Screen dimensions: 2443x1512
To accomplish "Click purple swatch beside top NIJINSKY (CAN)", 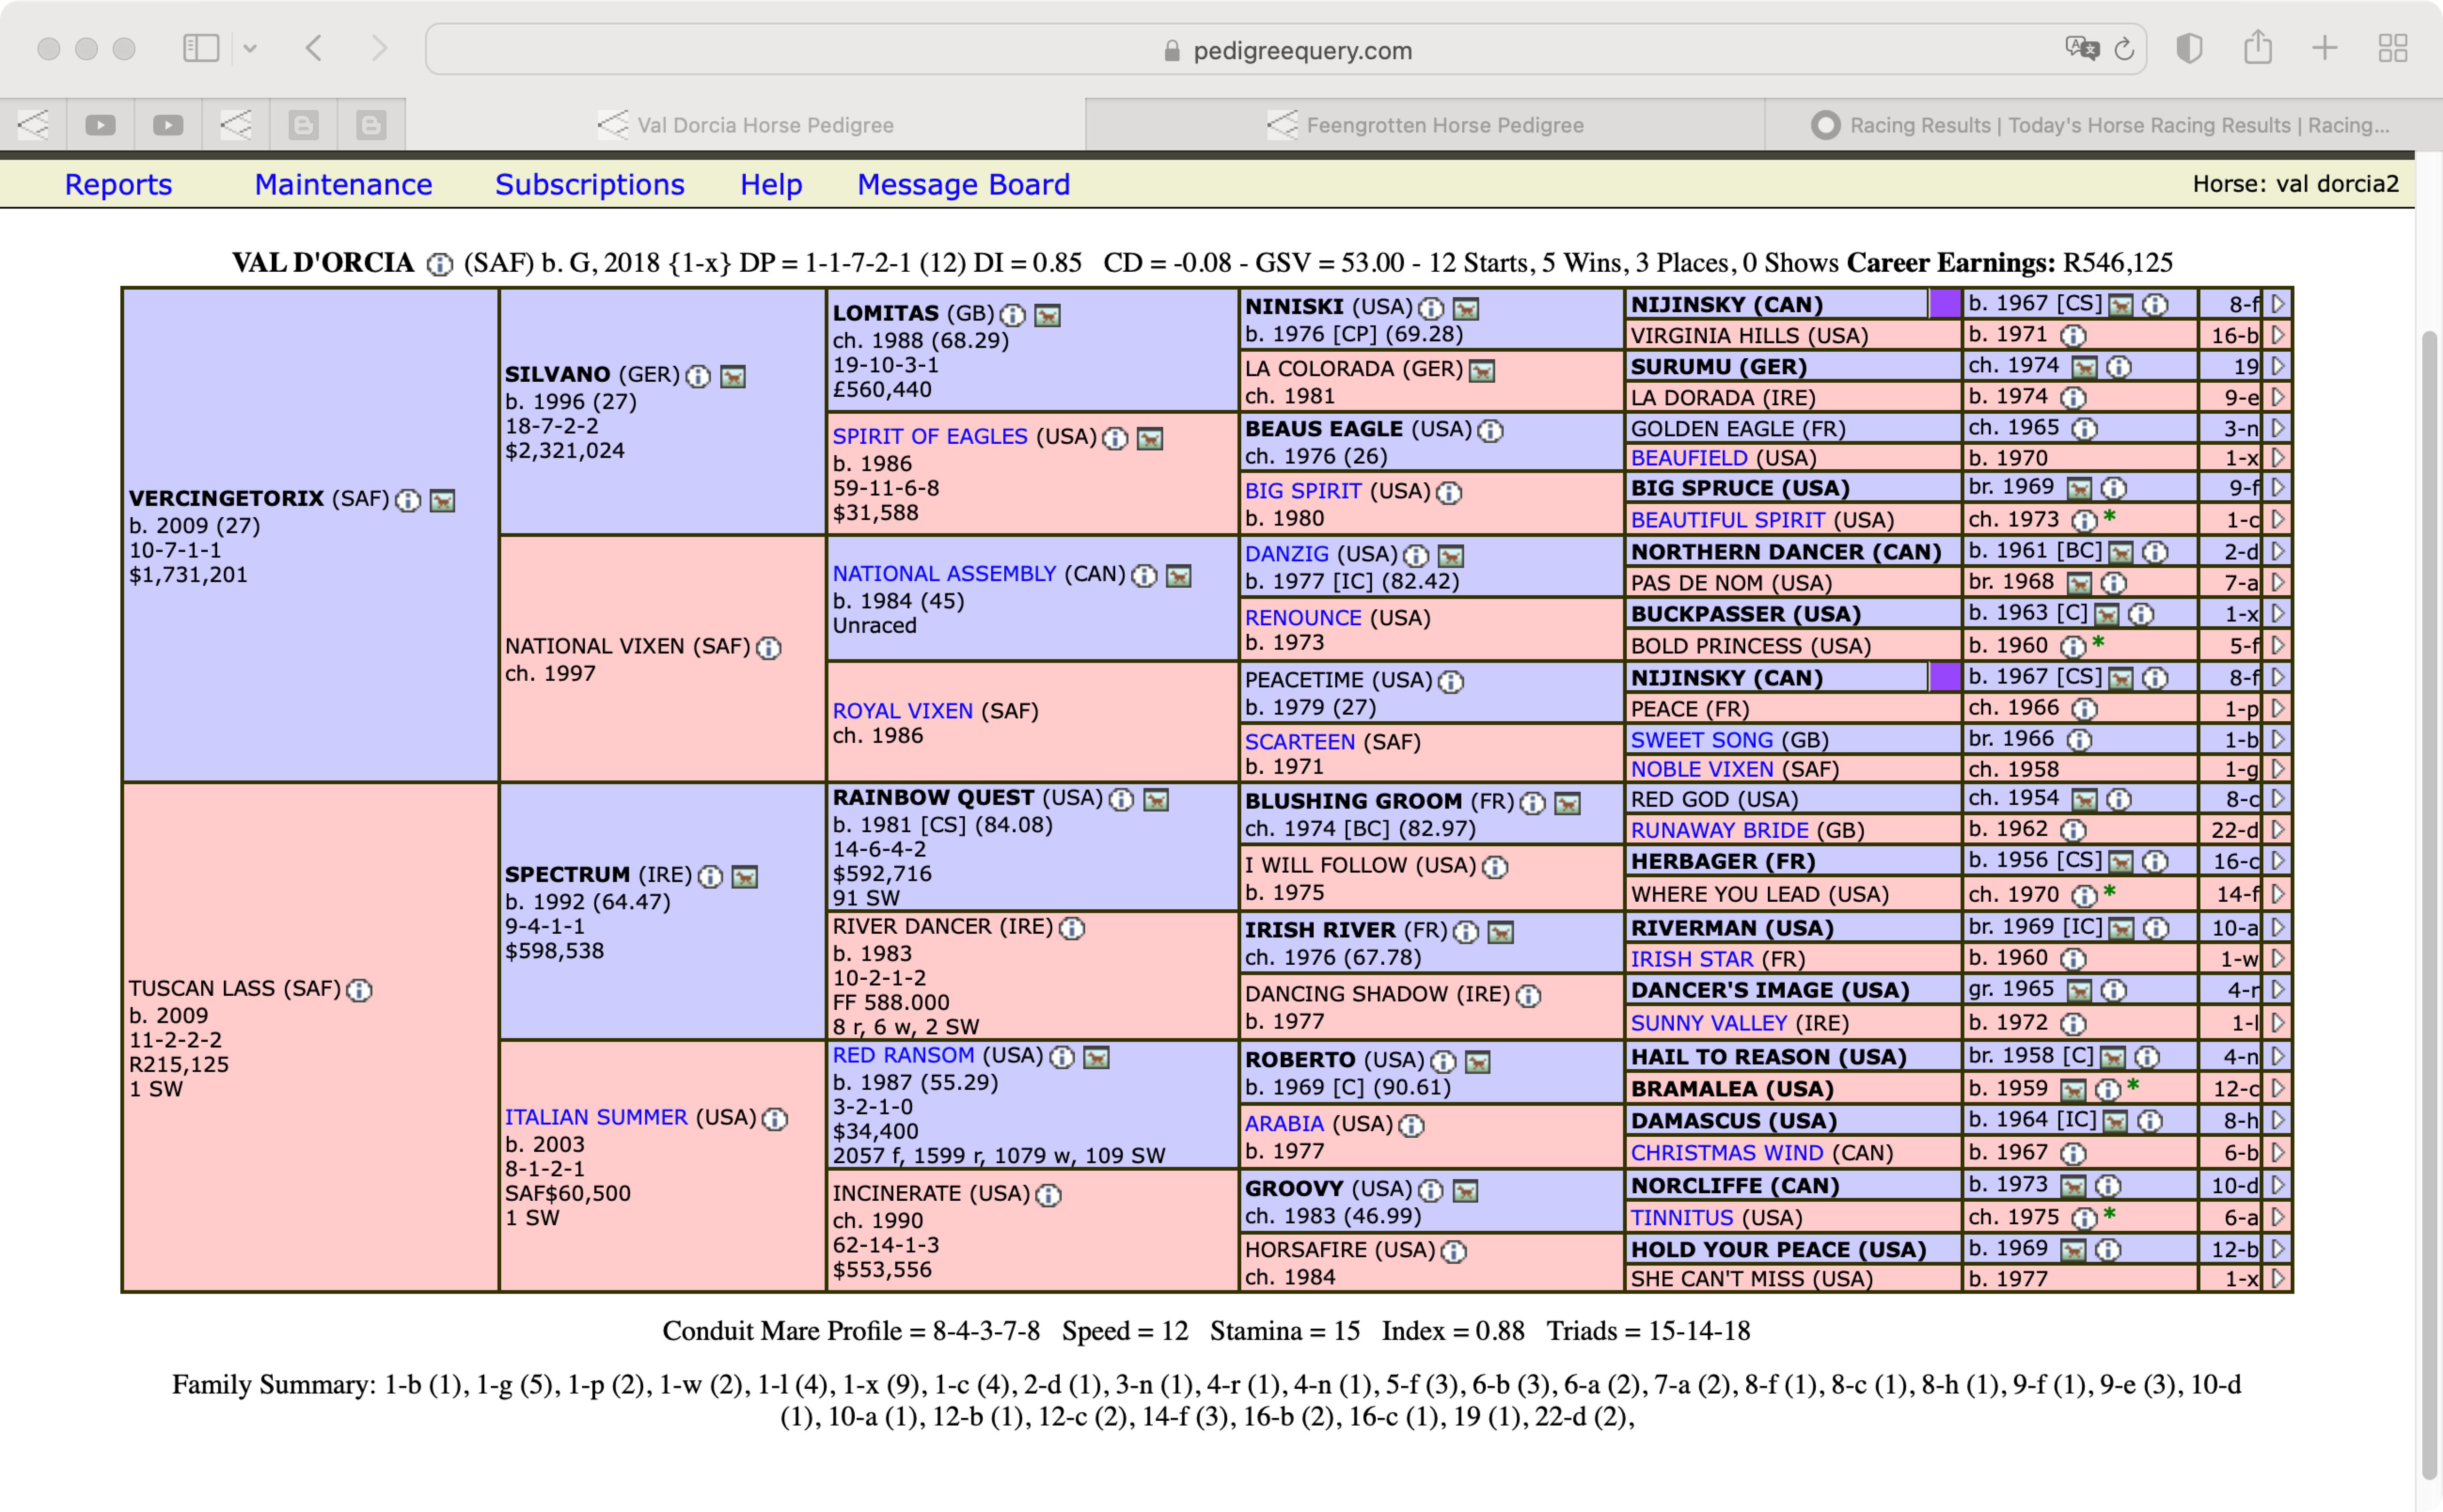I will [1944, 304].
